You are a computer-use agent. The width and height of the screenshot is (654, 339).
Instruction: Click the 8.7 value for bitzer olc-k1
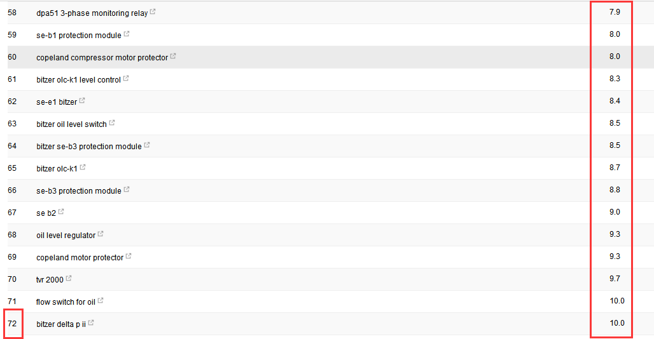pos(615,168)
